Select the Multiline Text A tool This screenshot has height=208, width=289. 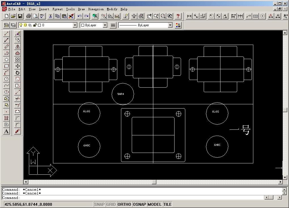[7, 131]
